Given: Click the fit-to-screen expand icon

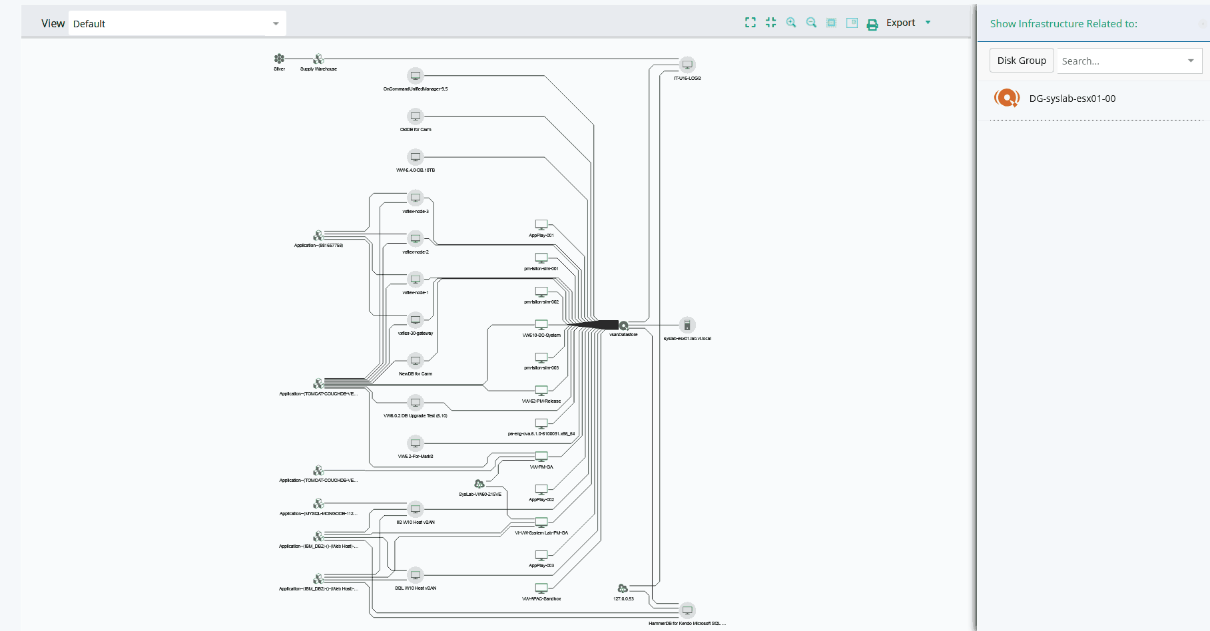Looking at the screenshot, I should (751, 23).
